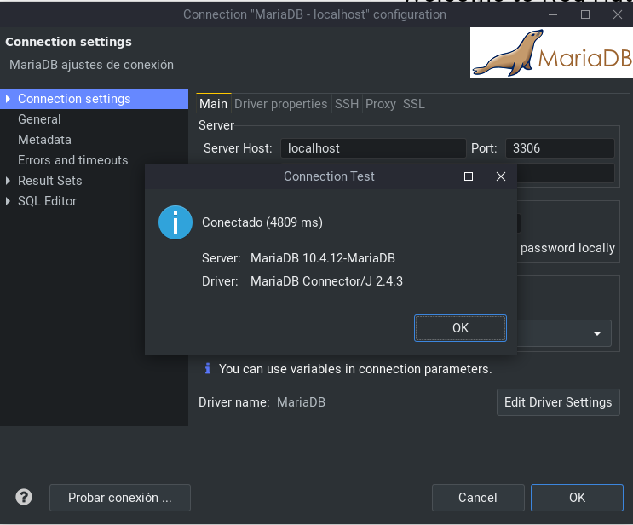Cancel the connection configuration
This screenshot has height=525, width=633.
[478, 498]
